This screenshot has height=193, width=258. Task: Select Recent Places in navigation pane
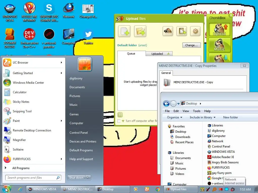tap(182, 142)
